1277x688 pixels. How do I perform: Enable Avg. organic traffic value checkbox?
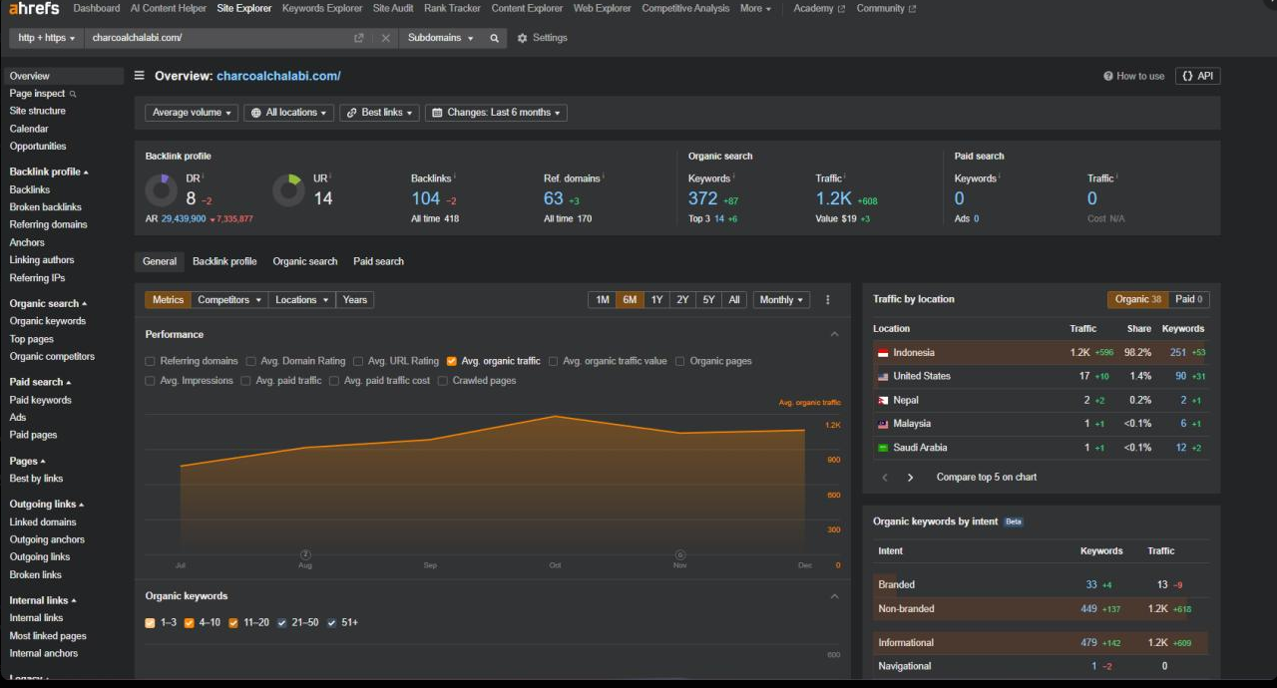(x=554, y=362)
